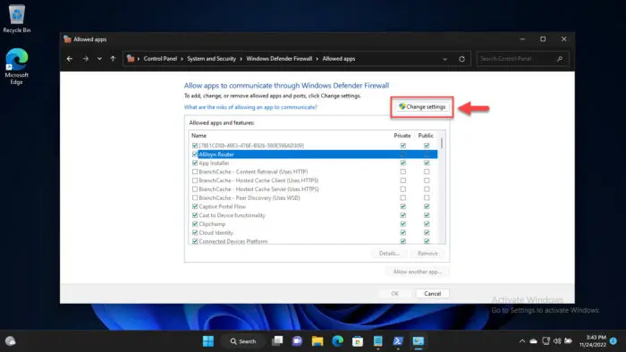
Task: Click the Private column header
Action: (x=402, y=136)
